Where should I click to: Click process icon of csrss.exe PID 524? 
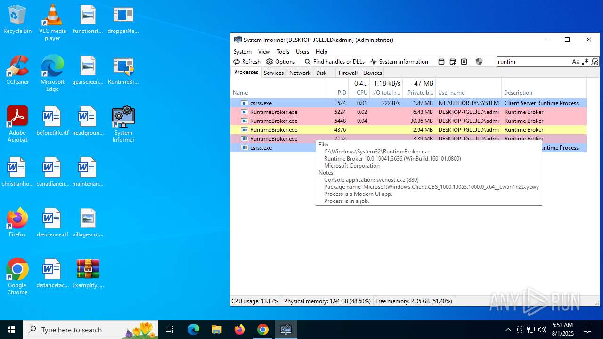pos(244,103)
